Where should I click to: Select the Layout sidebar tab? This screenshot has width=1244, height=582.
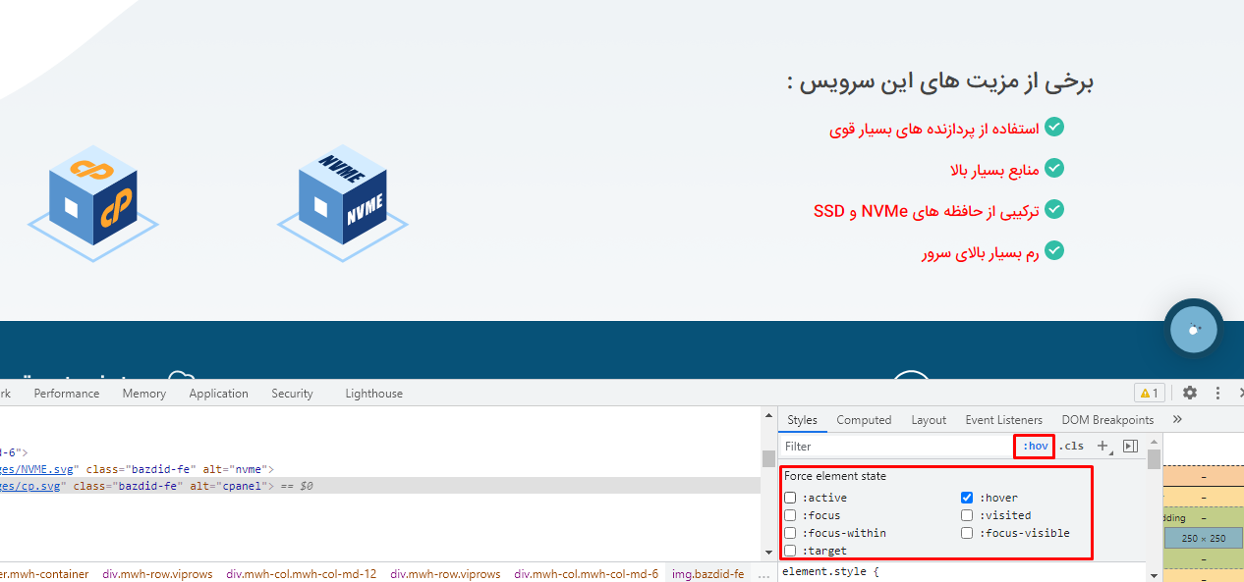pyautogui.click(x=929, y=420)
